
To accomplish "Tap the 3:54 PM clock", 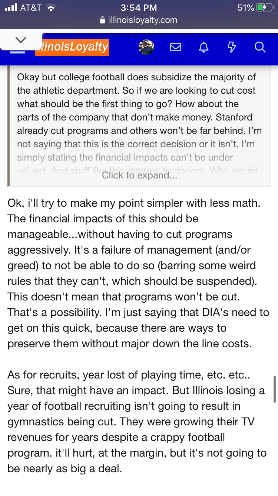I will [139, 8].
